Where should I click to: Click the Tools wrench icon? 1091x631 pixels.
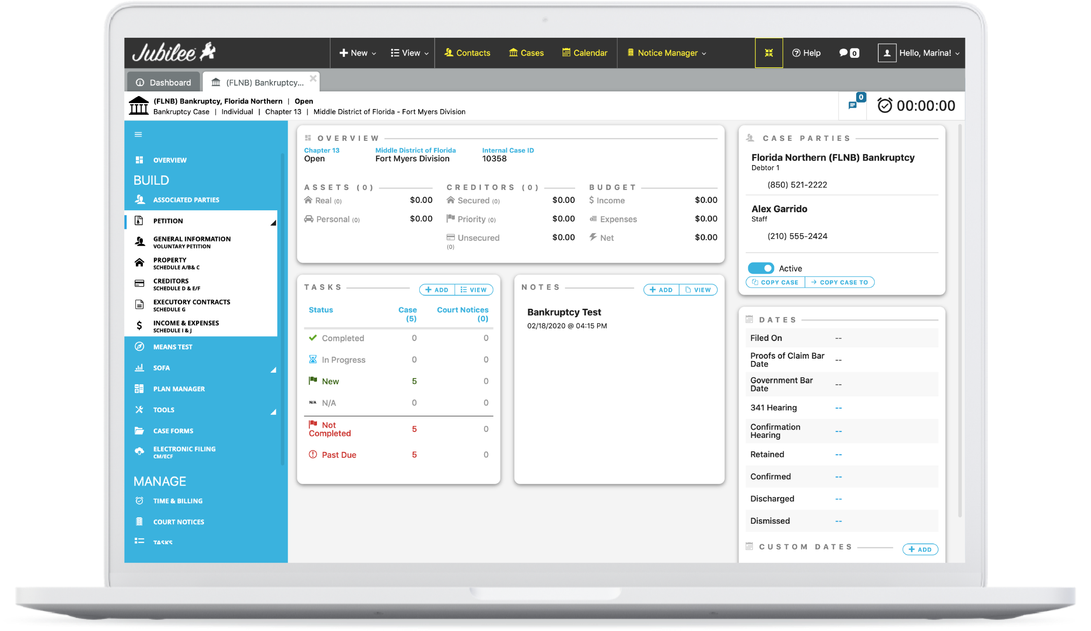[139, 409]
